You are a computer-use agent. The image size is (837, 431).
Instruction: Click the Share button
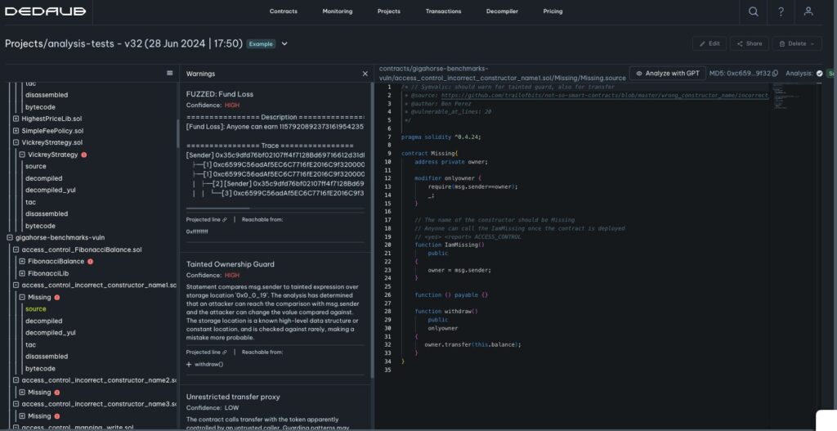point(749,43)
